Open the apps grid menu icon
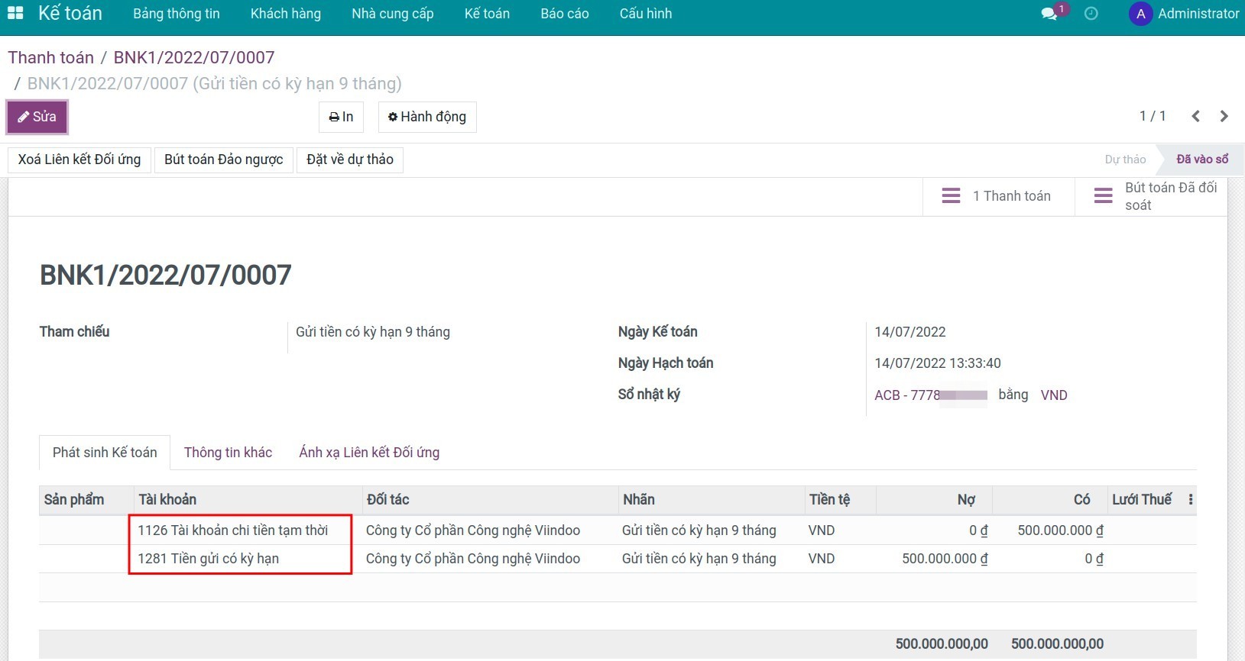The height and width of the screenshot is (661, 1245). coord(15,14)
